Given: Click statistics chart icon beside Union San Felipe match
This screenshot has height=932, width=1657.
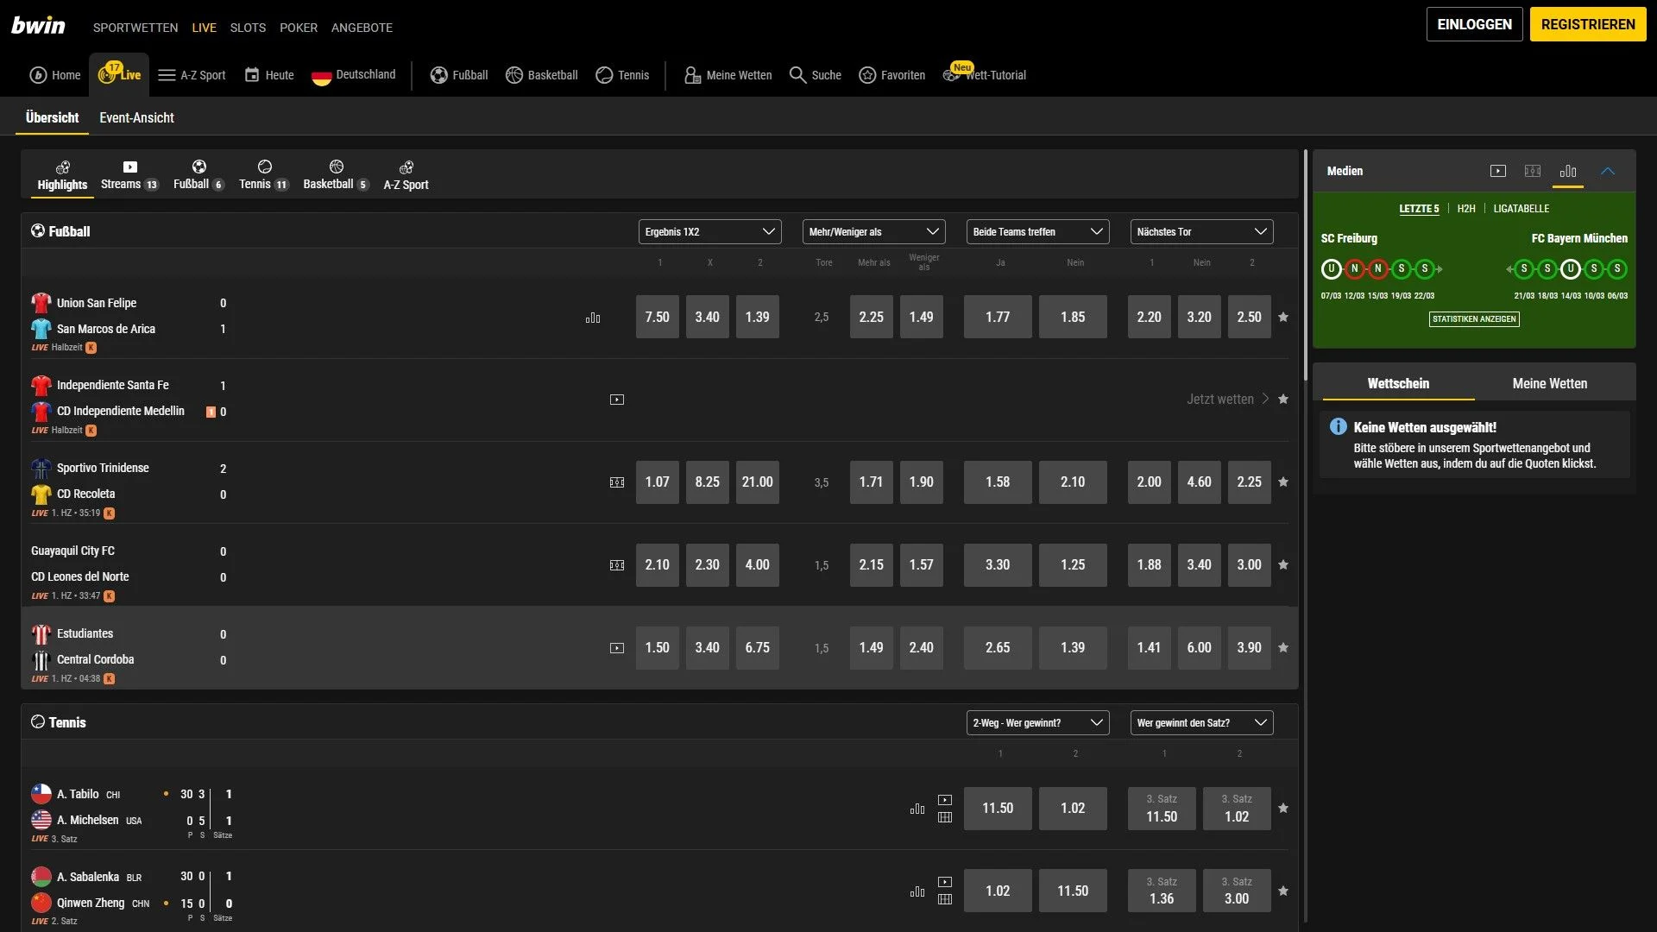Looking at the screenshot, I should (x=593, y=318).
